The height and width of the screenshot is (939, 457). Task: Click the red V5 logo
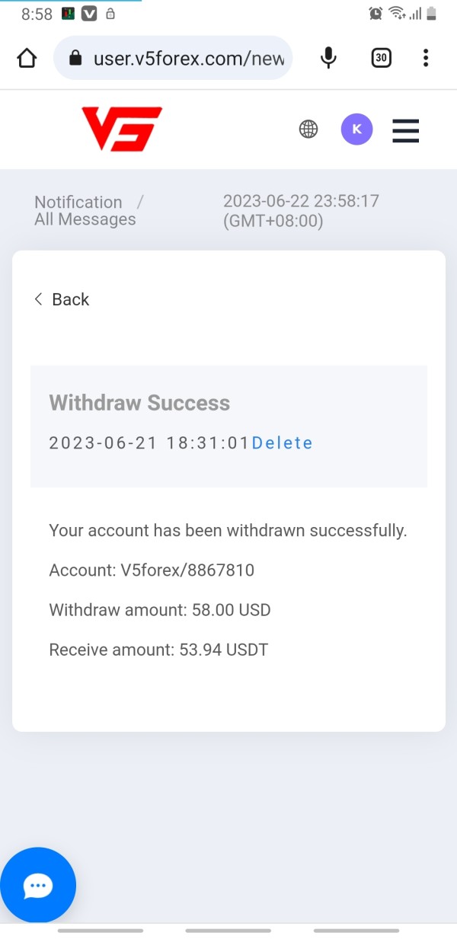pyautogui.click(x=122, y=129)
